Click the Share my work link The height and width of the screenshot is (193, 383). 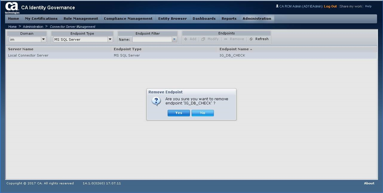351,6
